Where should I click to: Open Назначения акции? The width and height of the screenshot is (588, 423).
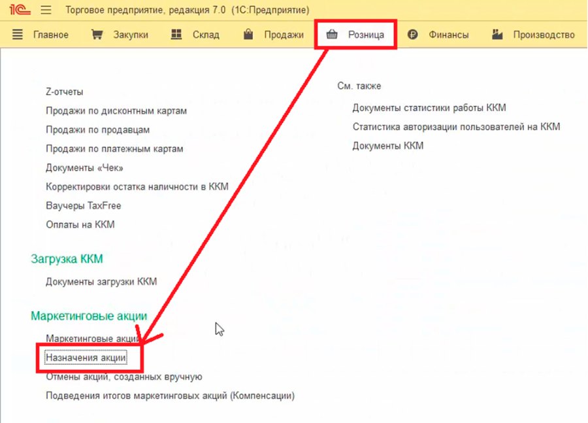point(86,358)
